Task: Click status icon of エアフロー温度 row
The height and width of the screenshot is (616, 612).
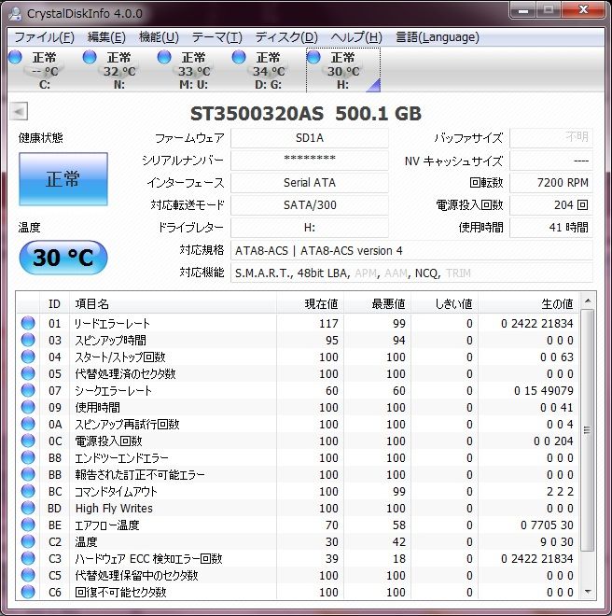Action: tap(28, 525)
